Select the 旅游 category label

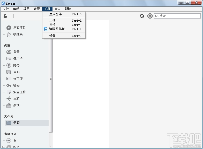(17, 99)
